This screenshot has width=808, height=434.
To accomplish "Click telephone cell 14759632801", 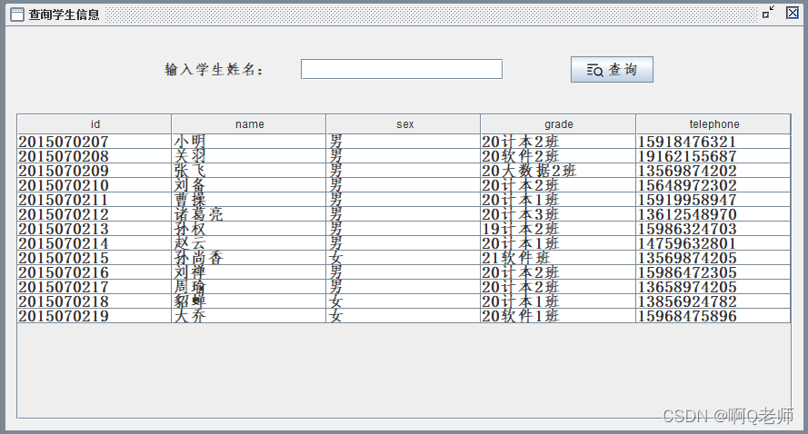I will click(x=713, y=243).
